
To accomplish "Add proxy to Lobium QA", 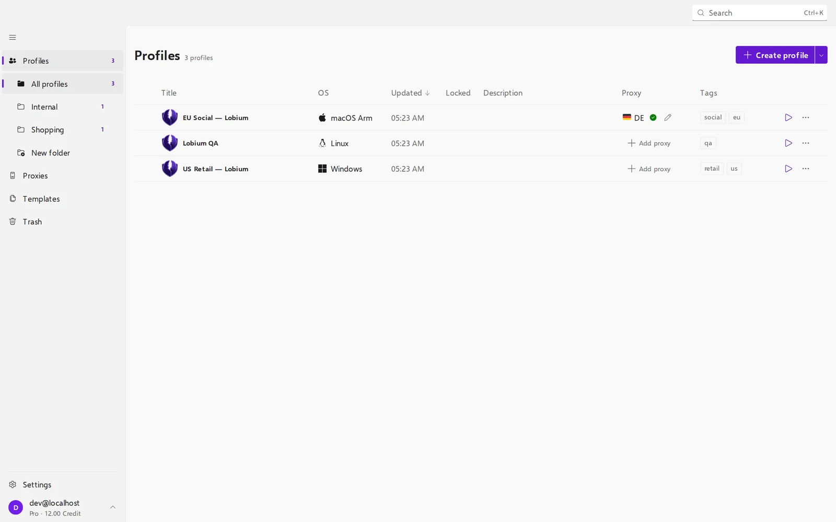I will [649, 143].
